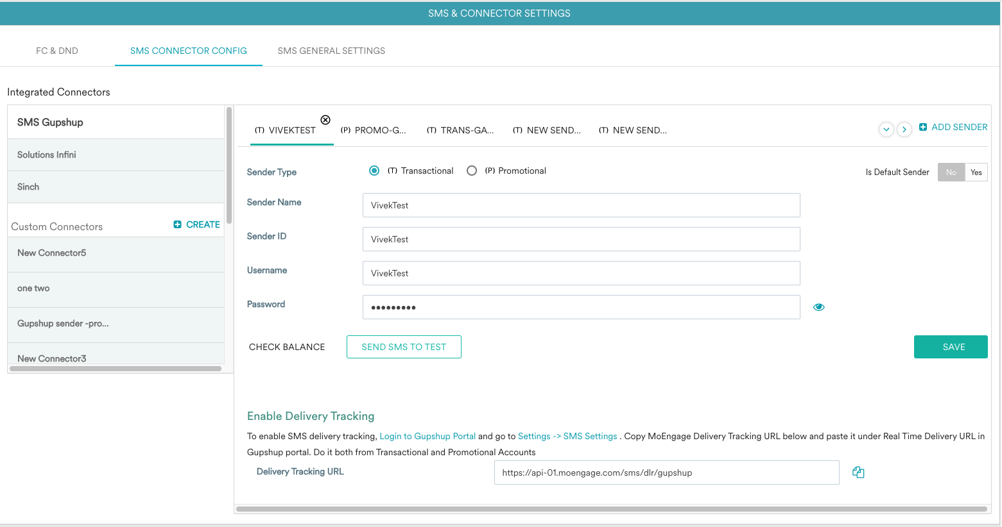1002x527 pixels.
Task: Open SMS Connector Config tab
Action: tap(189, 51)
